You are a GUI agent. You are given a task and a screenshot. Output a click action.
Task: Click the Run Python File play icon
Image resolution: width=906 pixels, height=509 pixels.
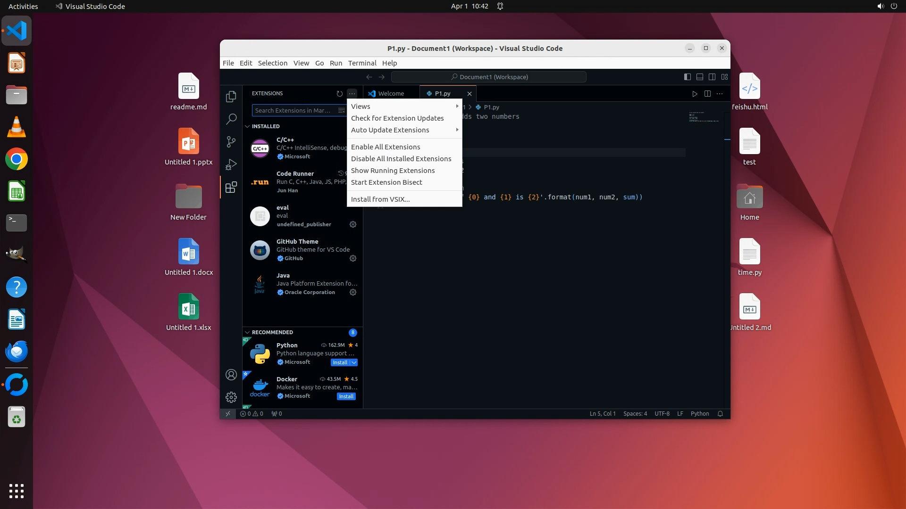(695, 94)
